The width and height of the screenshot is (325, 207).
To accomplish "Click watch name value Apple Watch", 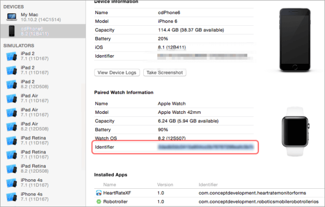I will coord(172,104).
